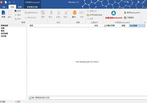
Task: Sort by the 状态 (Status) column header
Action: pos(98,26)
